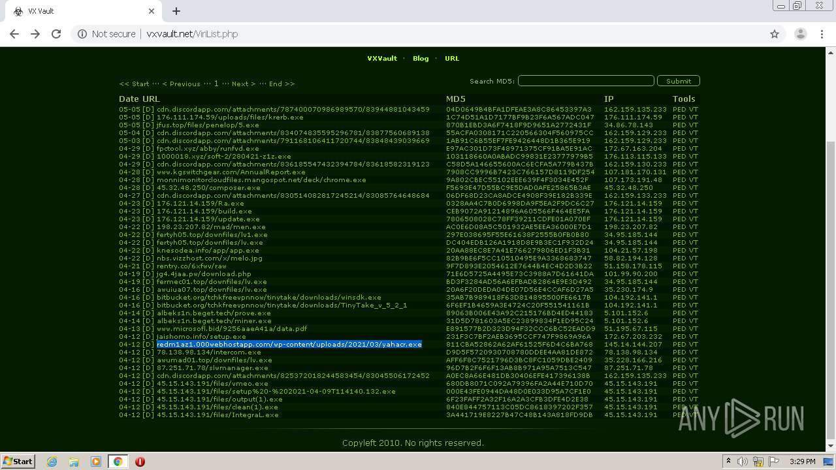
Task: Click the browser Back arrow
Action: 14,34
